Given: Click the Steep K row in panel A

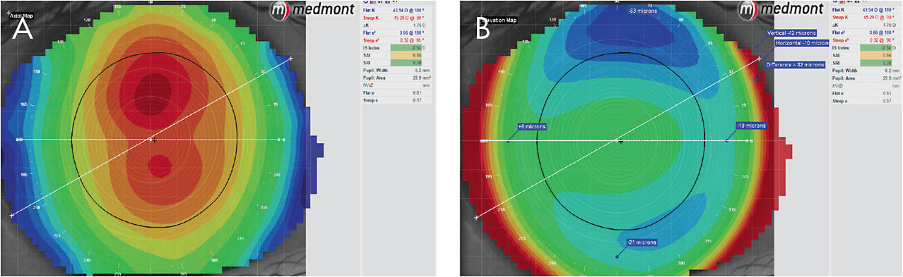Looking at the screenshot, I should [x=397, y=17].
